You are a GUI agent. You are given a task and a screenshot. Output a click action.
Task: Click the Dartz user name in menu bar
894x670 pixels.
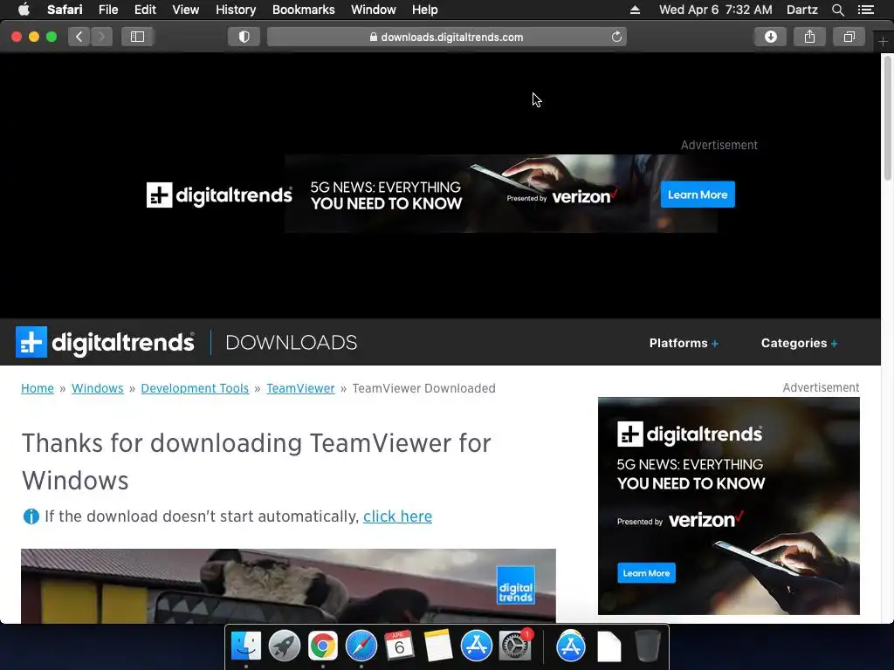pos(801,10)
